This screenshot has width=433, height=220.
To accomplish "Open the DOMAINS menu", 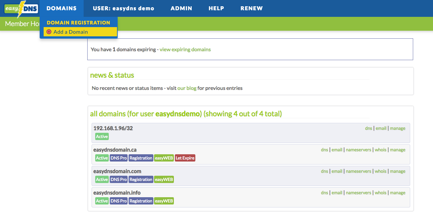I will (61, 9).
